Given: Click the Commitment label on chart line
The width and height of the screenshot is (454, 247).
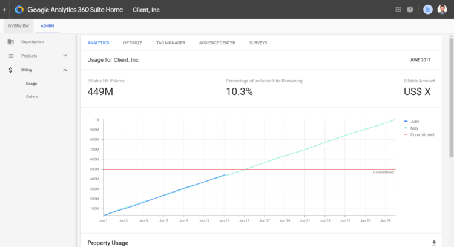Looking at the screenshot, I should 383,173.
